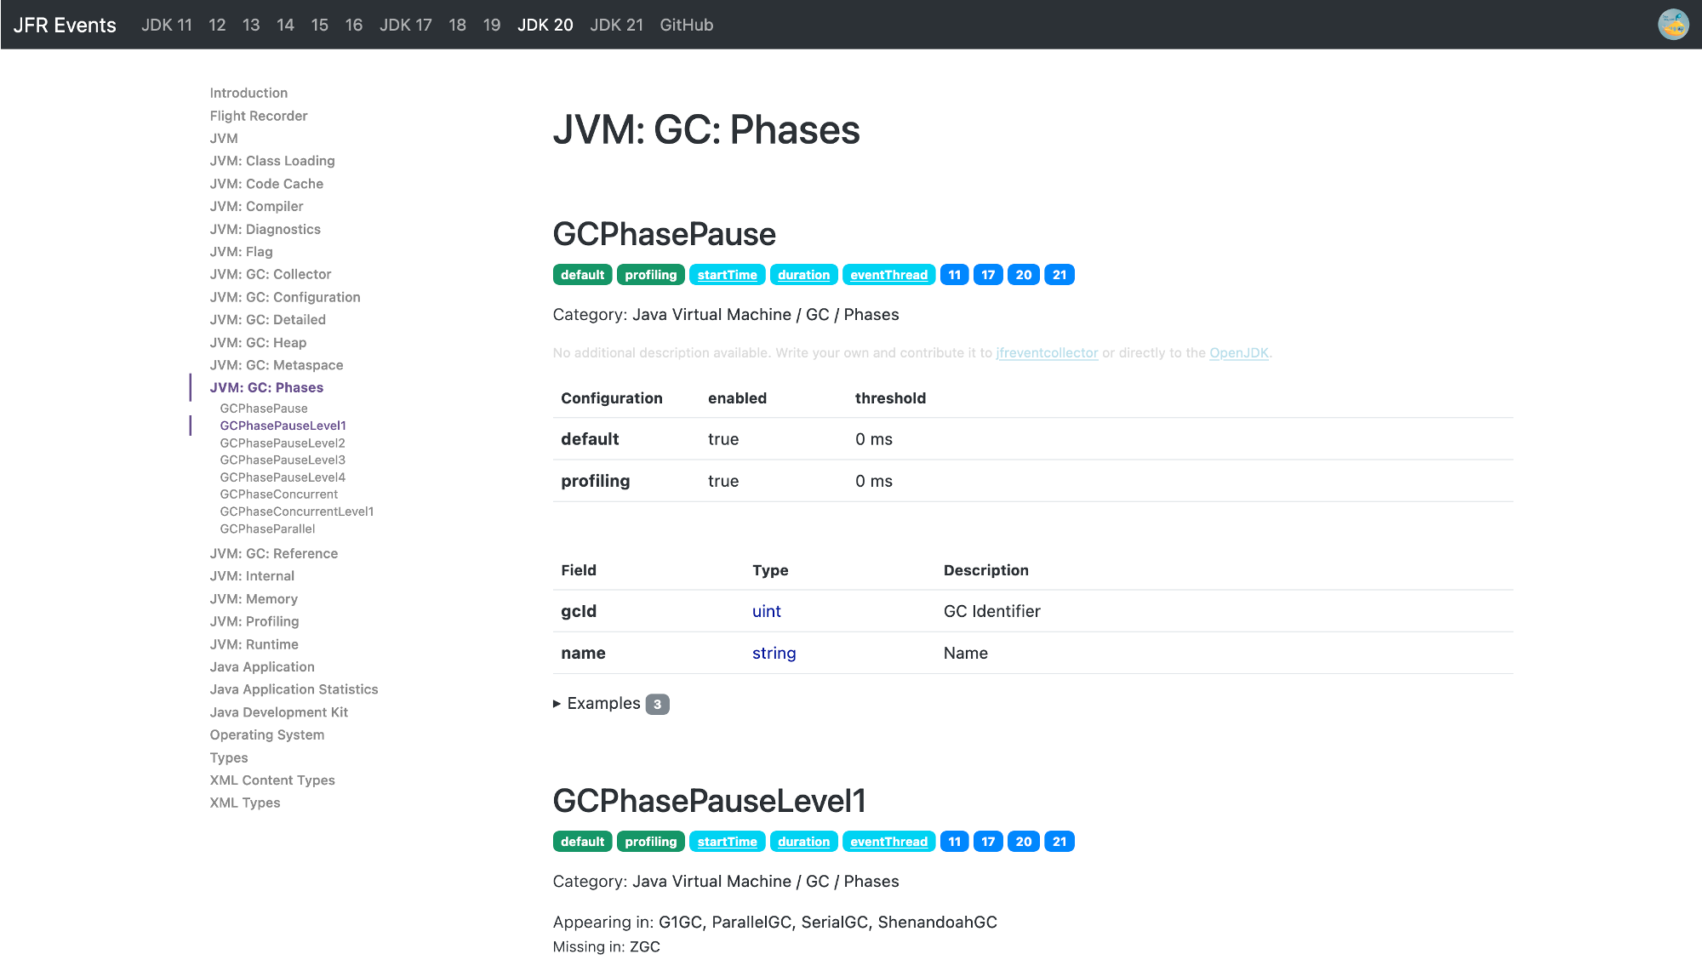Click the profiling badge under GCPhasePause
The height and width of the screenshot is (960, 1702).
tap(650, 275)
